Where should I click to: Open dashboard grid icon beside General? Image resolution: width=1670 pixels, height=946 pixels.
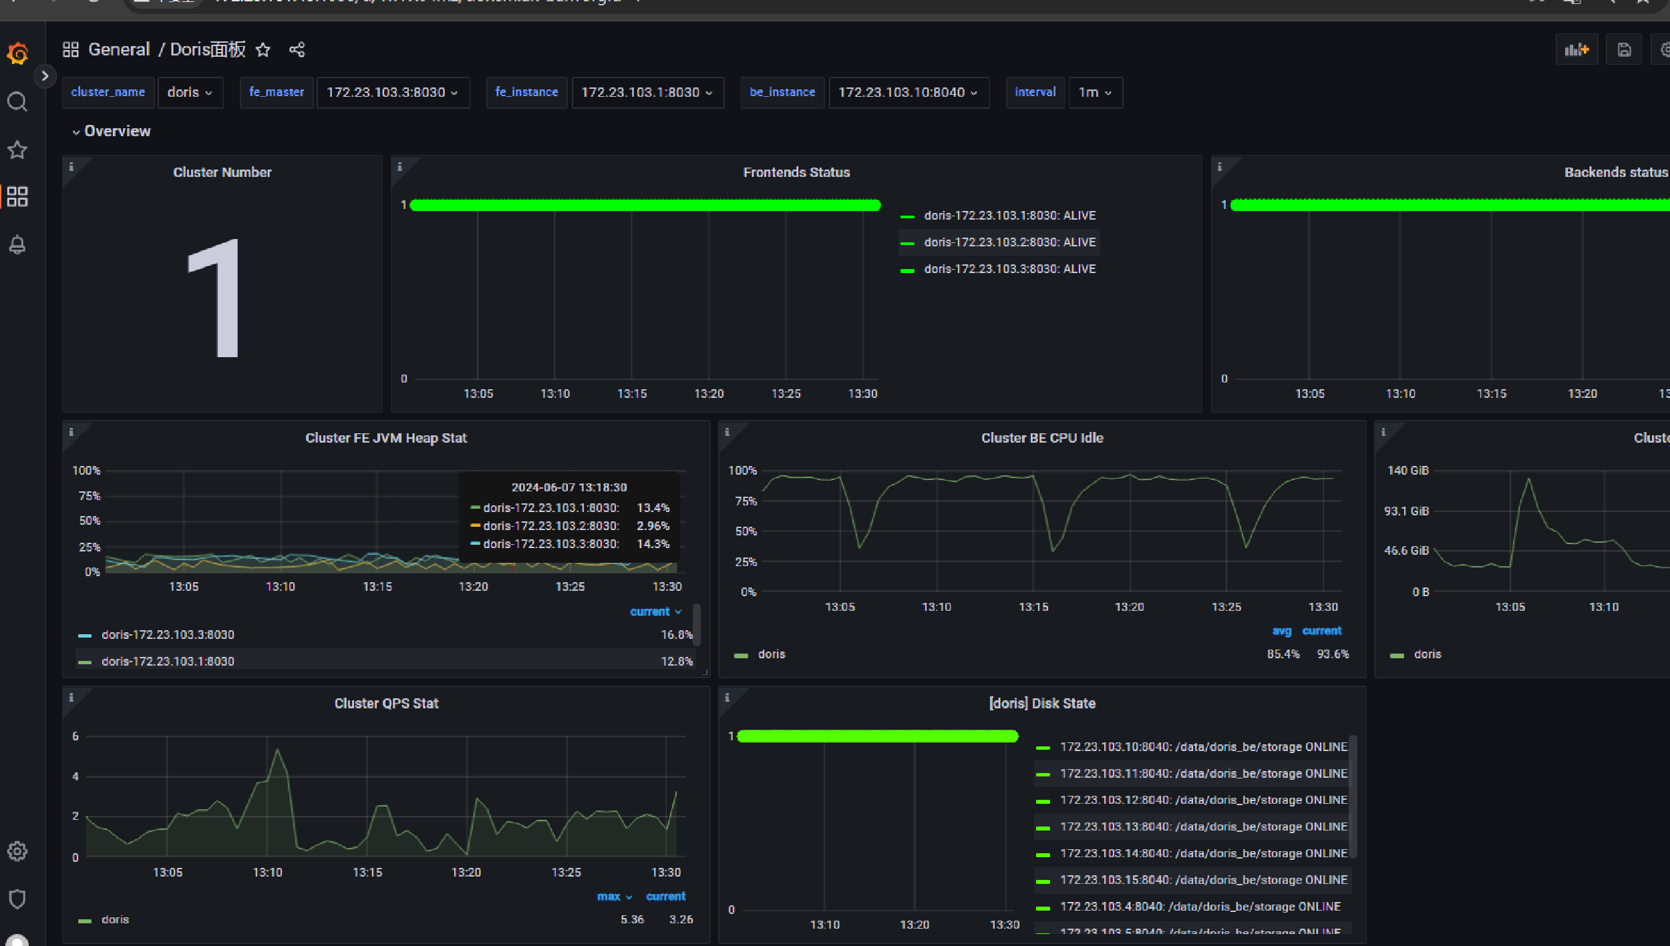click(71, 49)
